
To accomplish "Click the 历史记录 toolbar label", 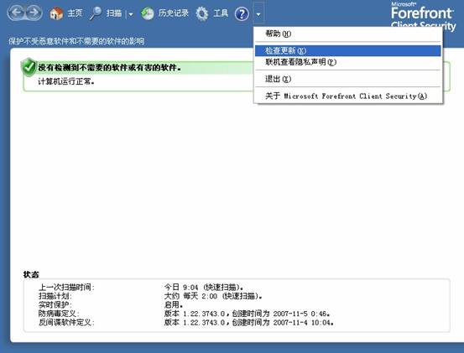I will [173, 13].
